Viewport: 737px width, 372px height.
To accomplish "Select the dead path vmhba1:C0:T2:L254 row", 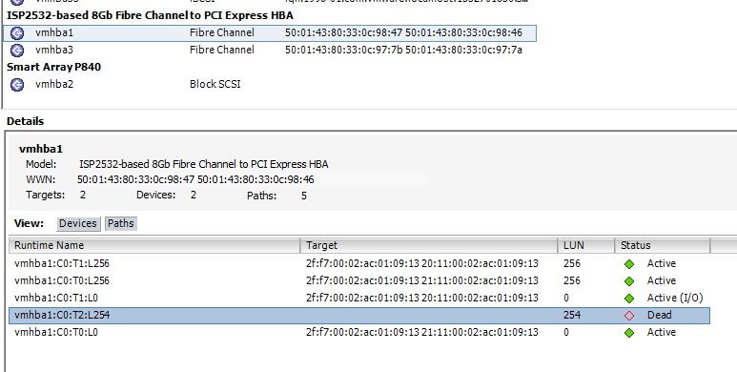I will coord(359,316).
